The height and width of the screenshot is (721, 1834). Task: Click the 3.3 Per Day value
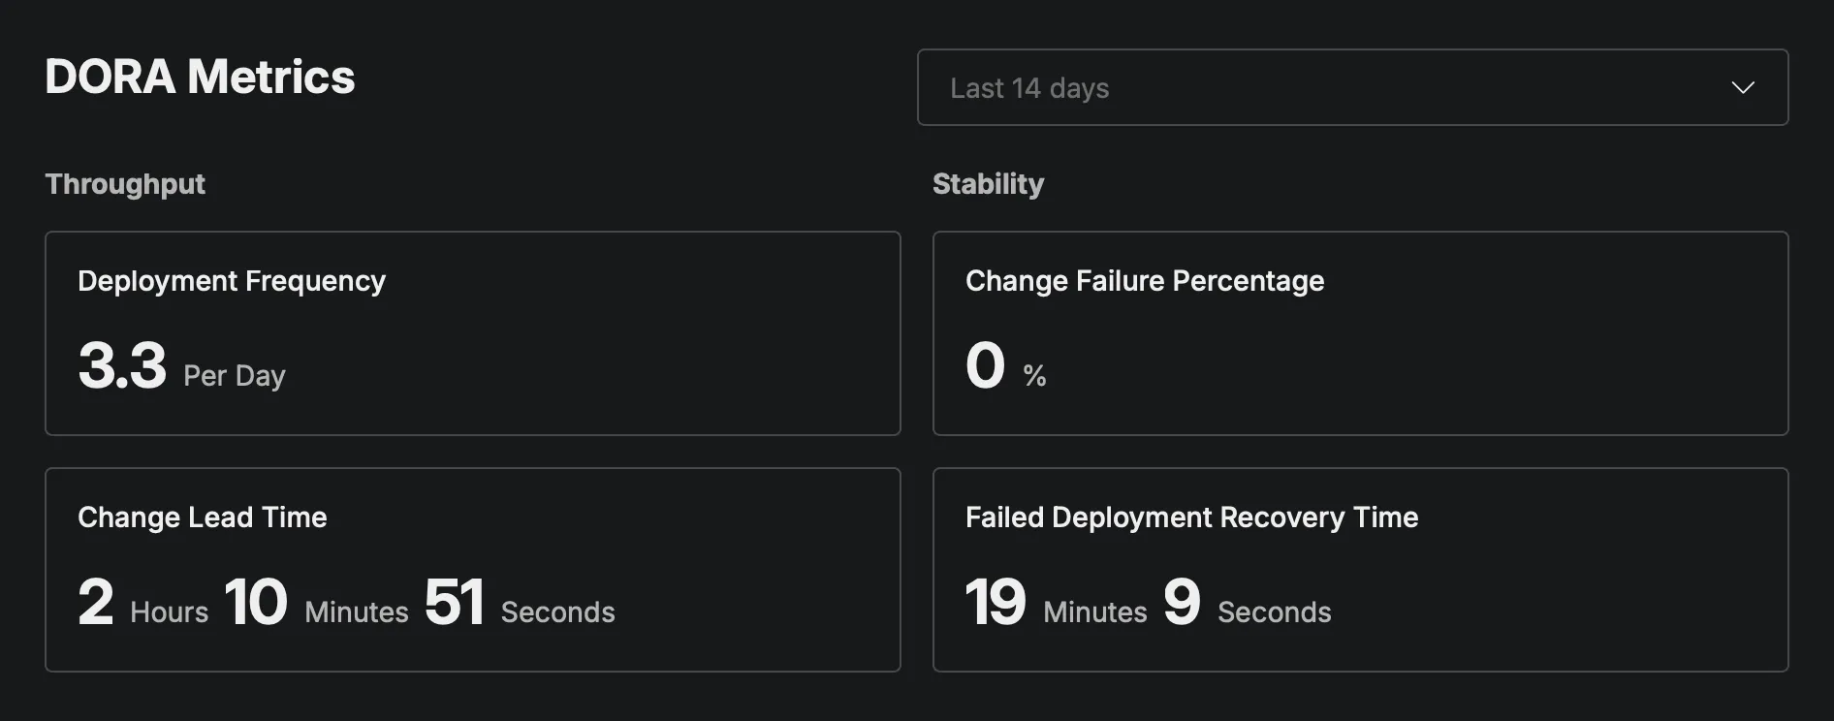tap(181, 367)
